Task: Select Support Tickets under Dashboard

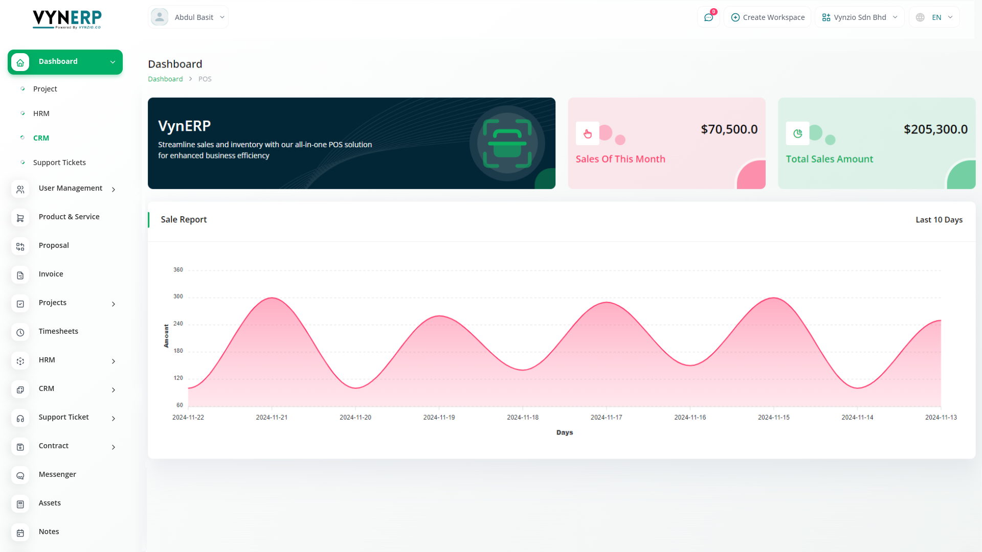Action: pyautogui.click(x=59, y=163)
